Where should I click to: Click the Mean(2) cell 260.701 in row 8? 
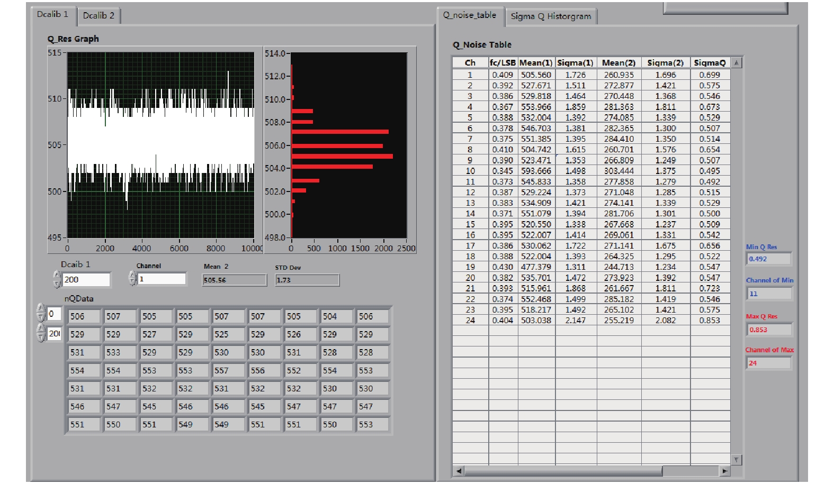(619, 150)
